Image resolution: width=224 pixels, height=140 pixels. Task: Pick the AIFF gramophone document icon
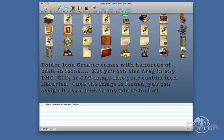coord(68,19)
